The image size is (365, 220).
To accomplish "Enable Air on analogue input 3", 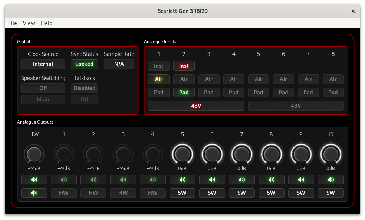I will pos(209,79).
